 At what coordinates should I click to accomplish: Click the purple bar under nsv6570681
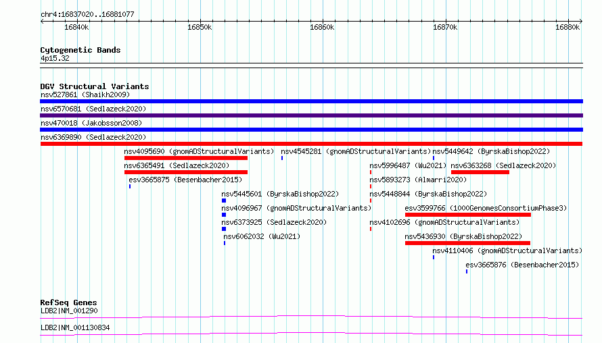311,115
